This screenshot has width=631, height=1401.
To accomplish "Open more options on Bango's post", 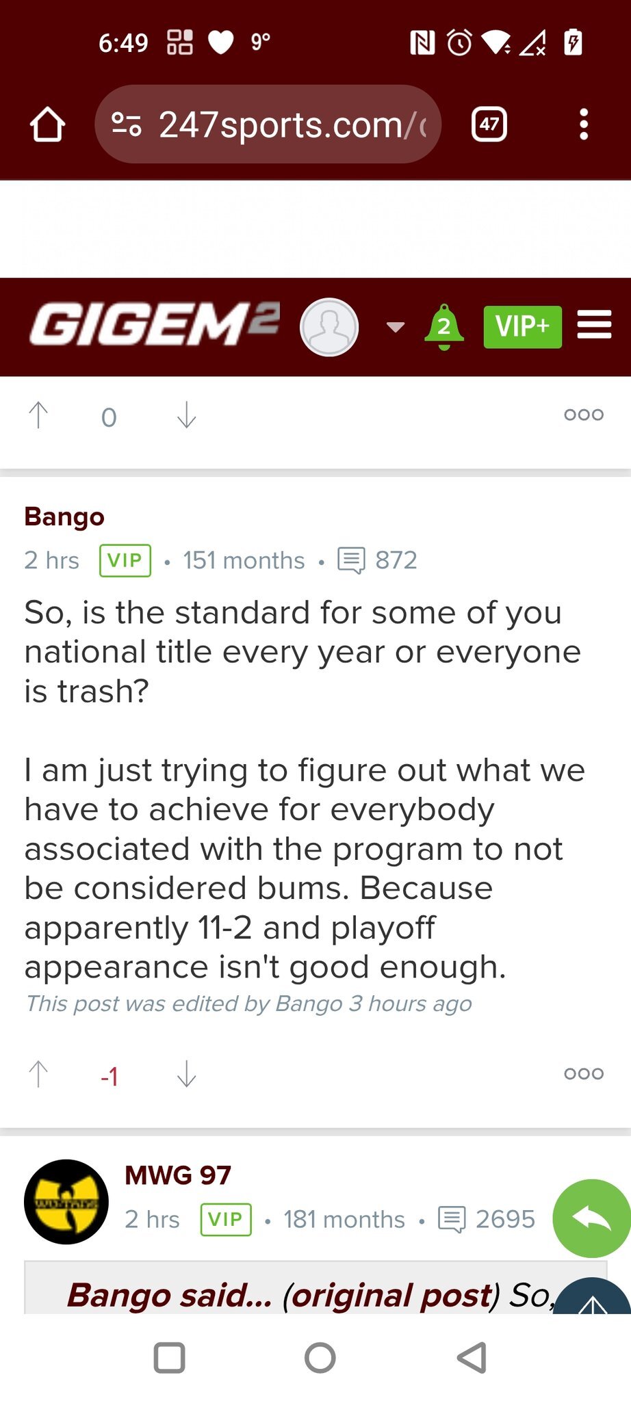I will point(583,1073).
